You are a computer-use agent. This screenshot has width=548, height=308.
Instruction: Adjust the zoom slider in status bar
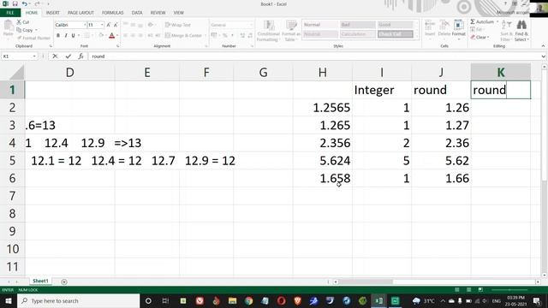coord(509,290)
